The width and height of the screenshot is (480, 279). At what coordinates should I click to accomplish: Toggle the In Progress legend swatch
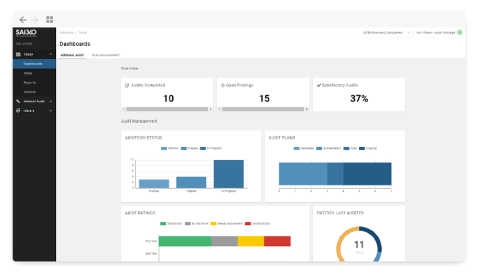[x=203, y=149]
